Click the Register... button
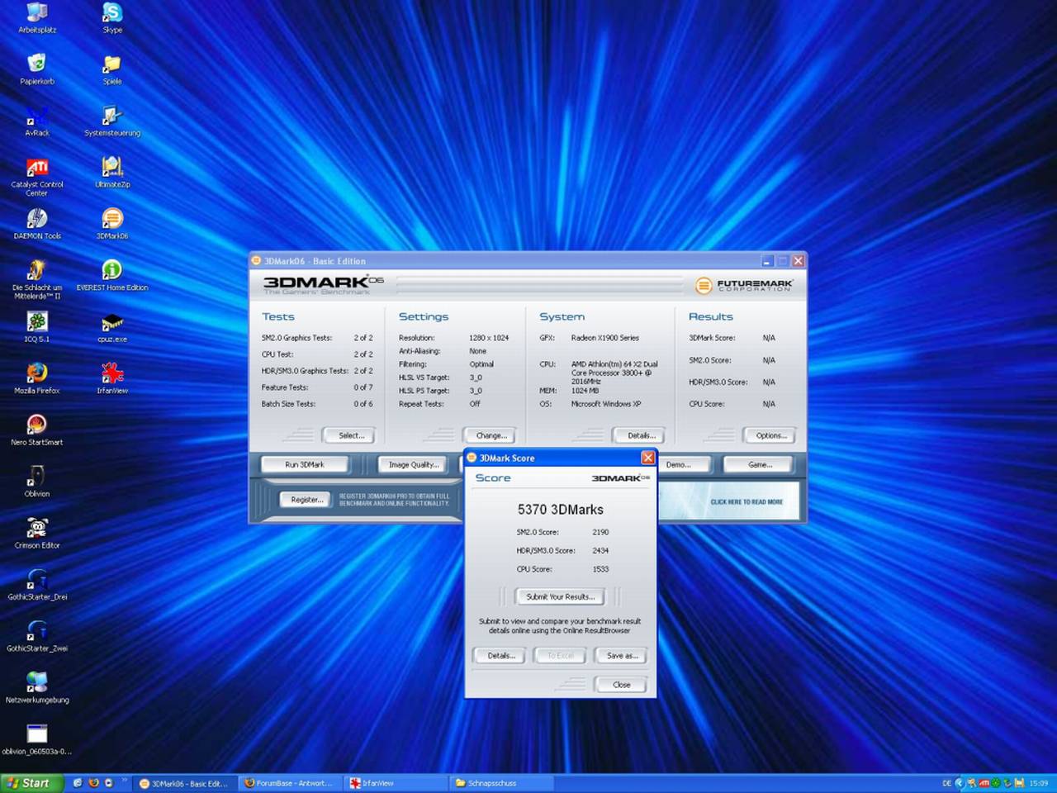The height and width of the screenshot is (793, 1057). click(x=306, y=499)
